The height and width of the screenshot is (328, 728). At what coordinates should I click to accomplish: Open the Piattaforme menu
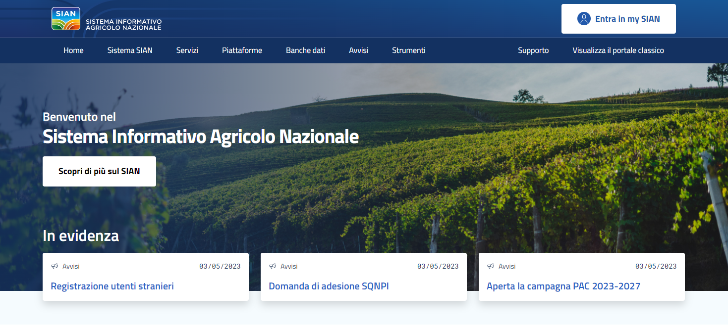(242, 50)
